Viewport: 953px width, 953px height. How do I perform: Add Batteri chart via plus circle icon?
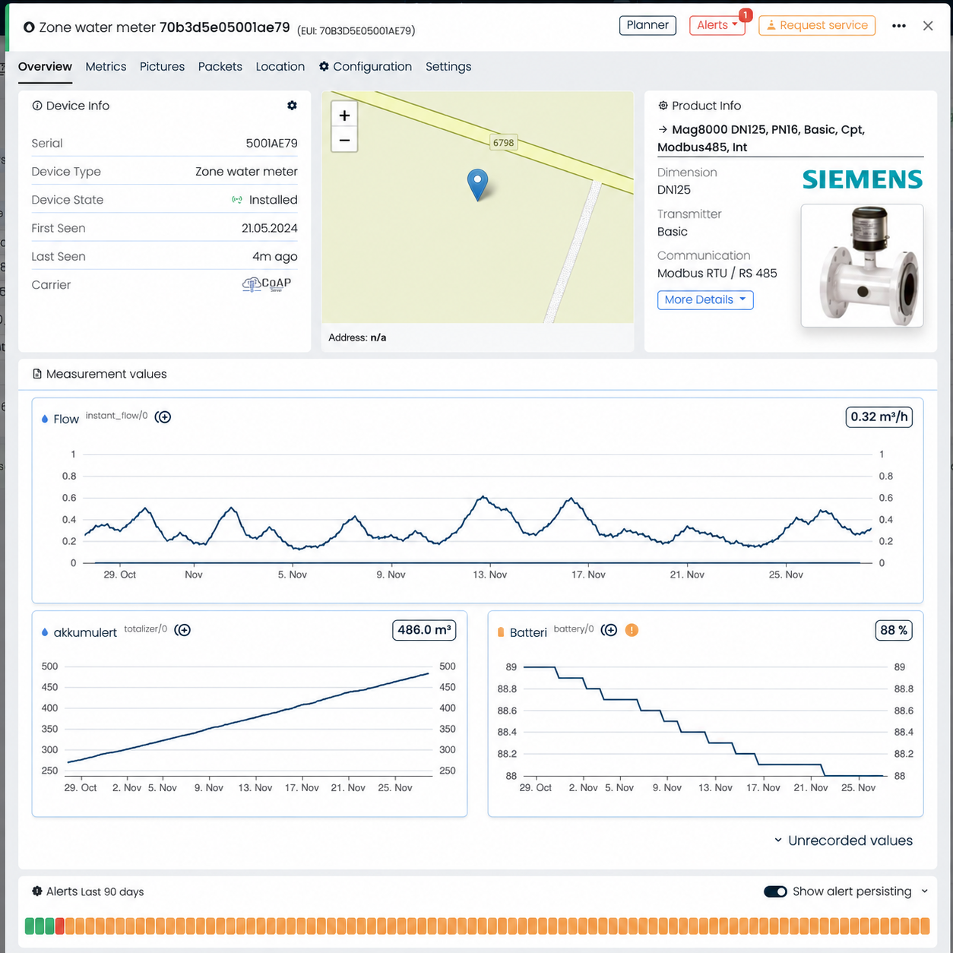click(x=609, y=630)
